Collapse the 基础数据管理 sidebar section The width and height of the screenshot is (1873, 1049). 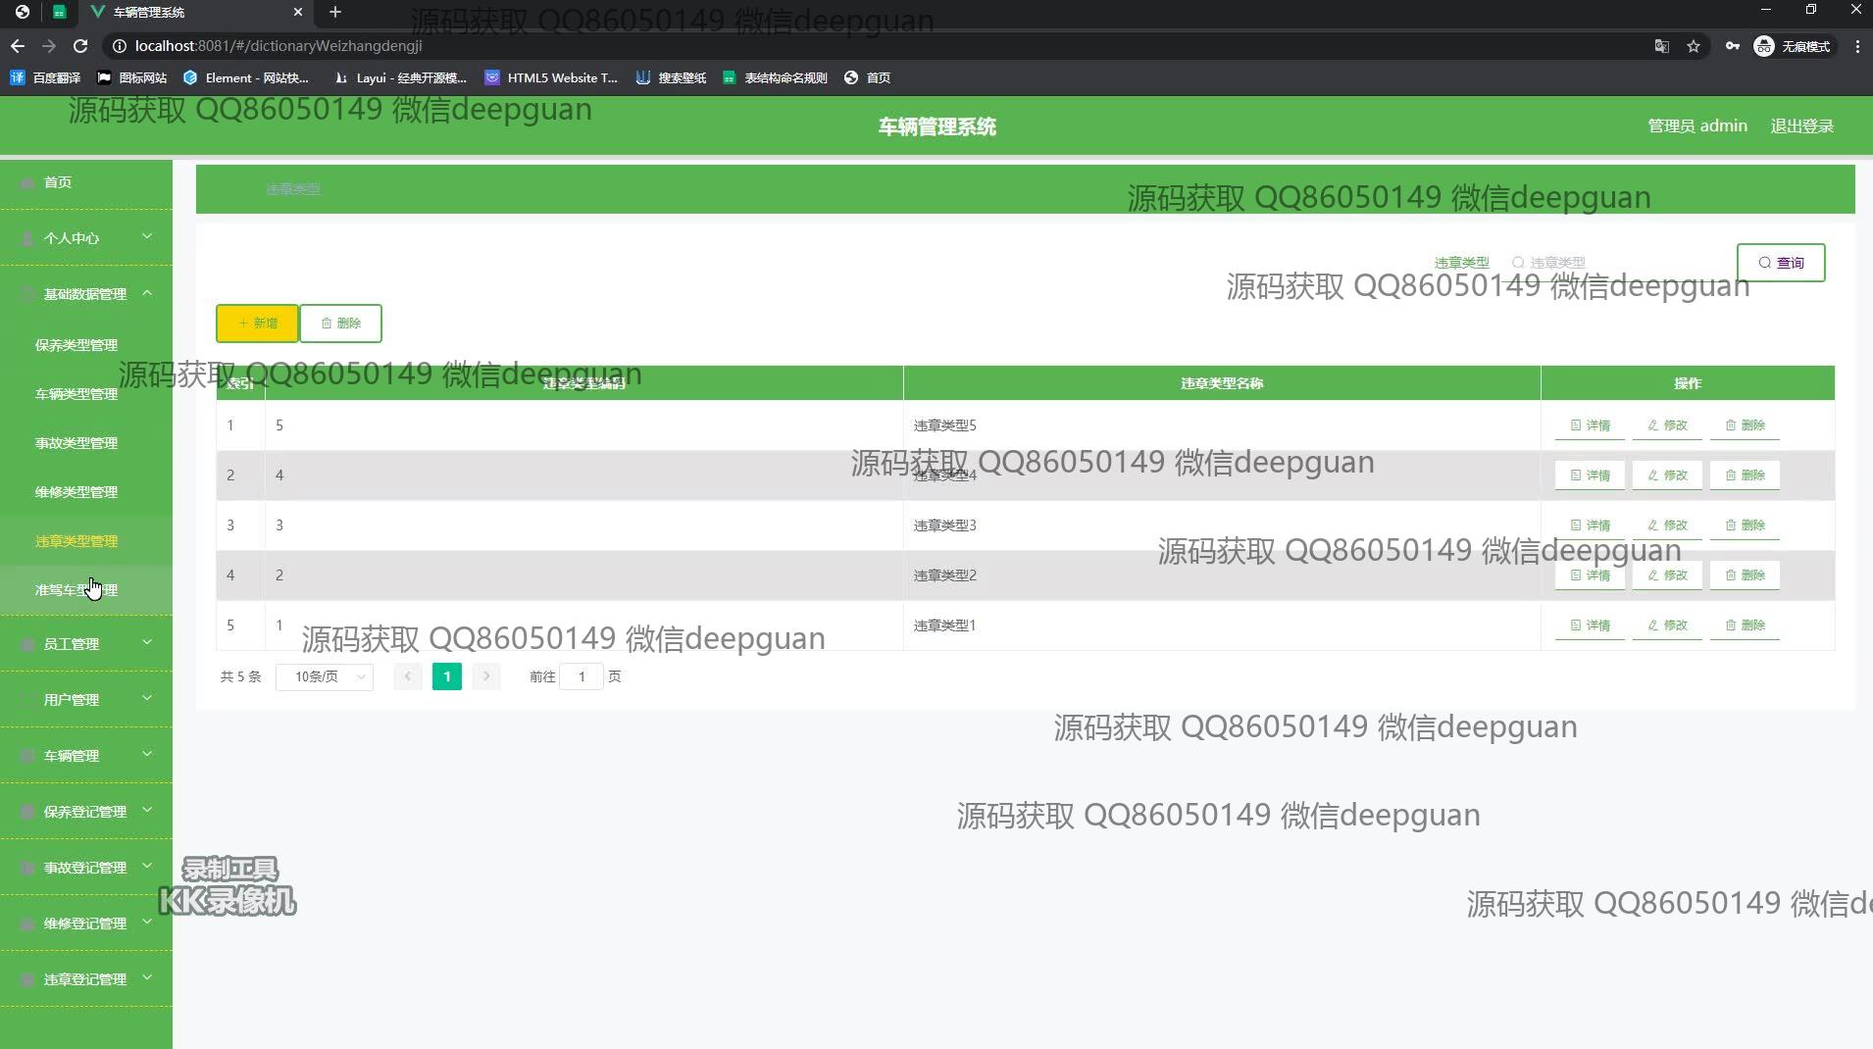tap(86, 293)
